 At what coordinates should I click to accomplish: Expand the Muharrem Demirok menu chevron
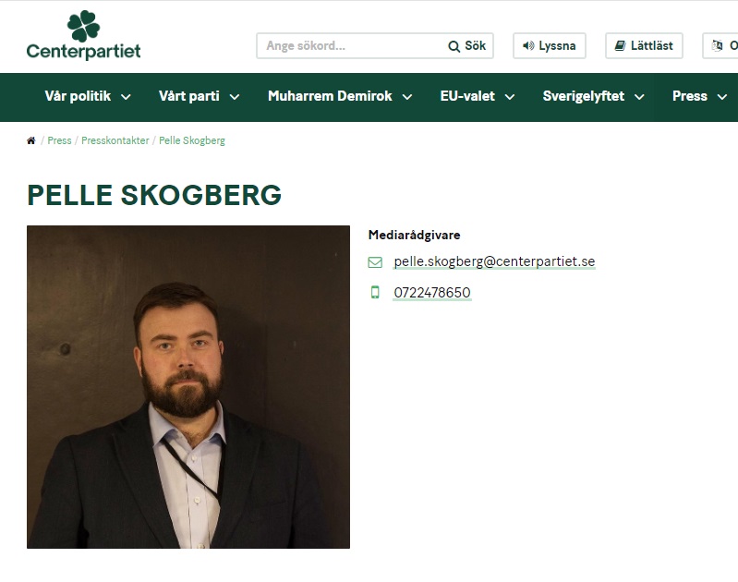click(x=407, y=97)
